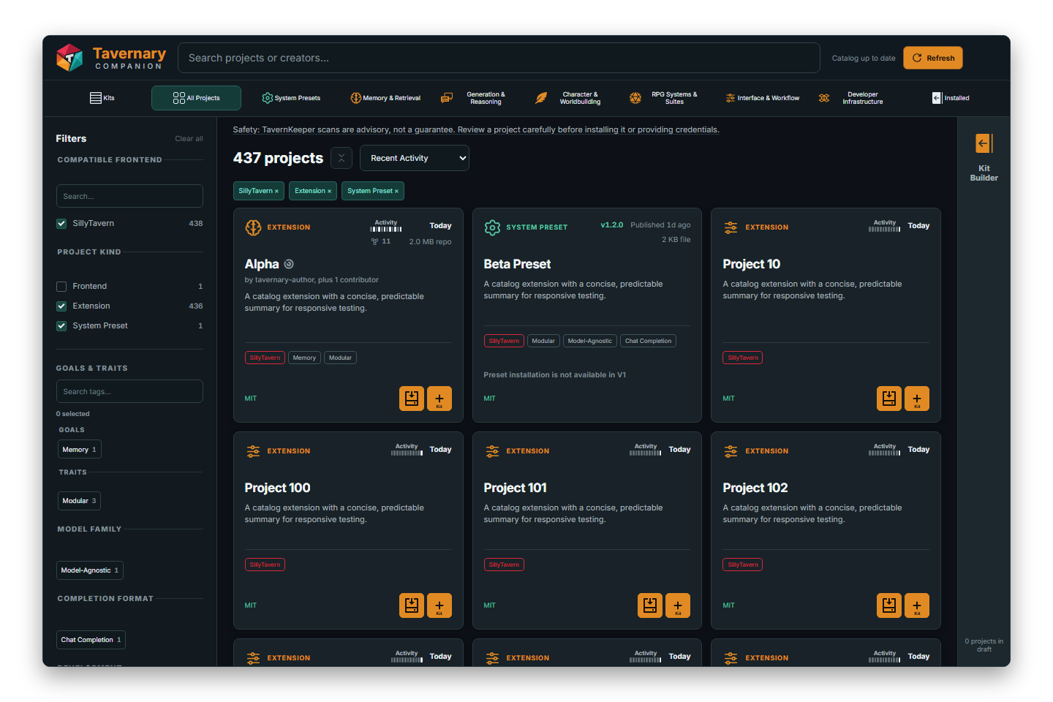The height and width of the screenshot is (702, 1053).
Task: Click the verified badge next to Alpha
Action: pyautogui.click(x=289, y=264)
